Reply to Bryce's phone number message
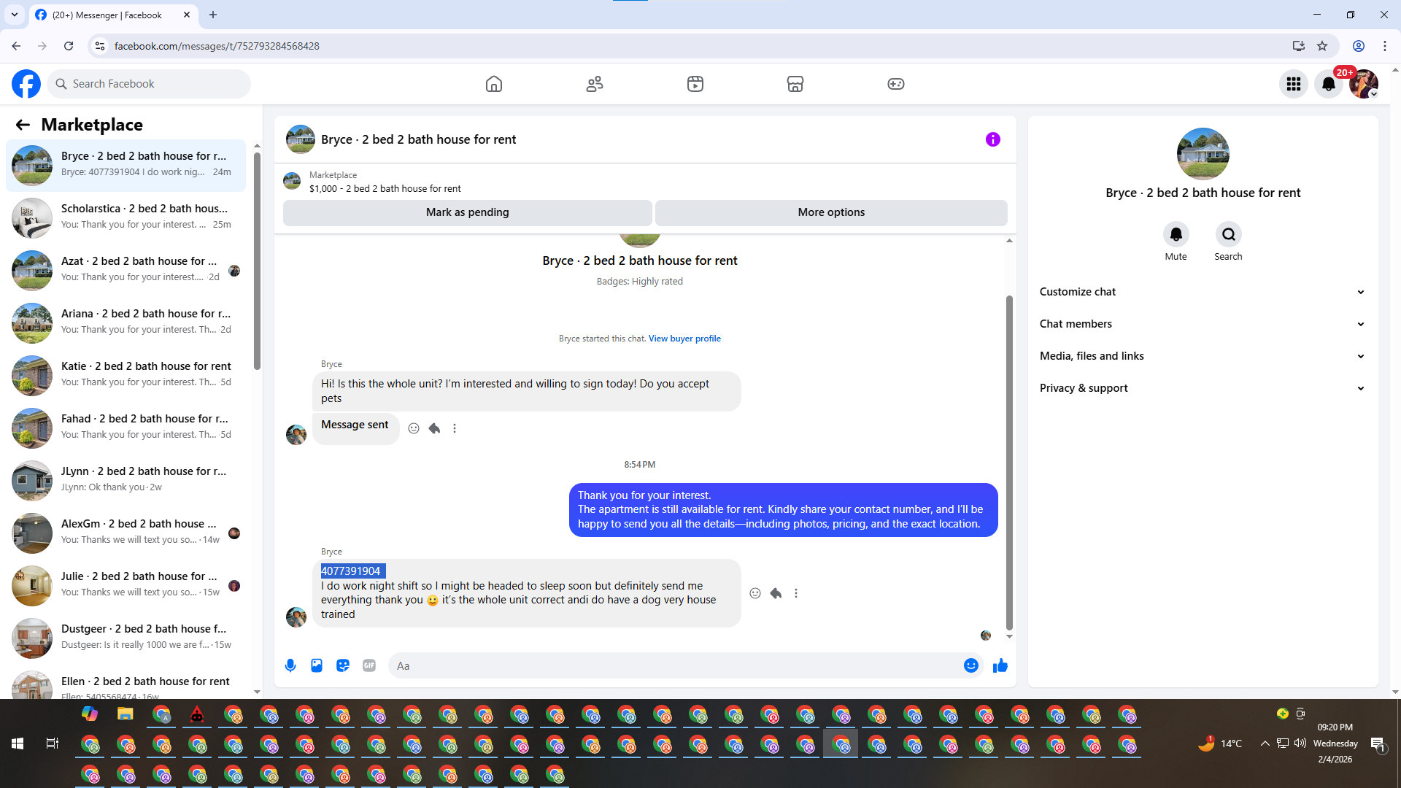1401x788 pixels. click(776, 593)
